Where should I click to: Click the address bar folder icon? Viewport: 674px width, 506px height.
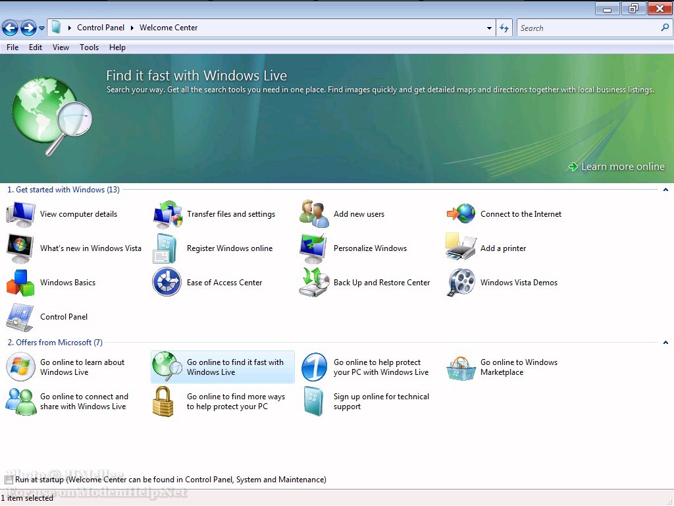pyautogui.click(x=57, y=28)
